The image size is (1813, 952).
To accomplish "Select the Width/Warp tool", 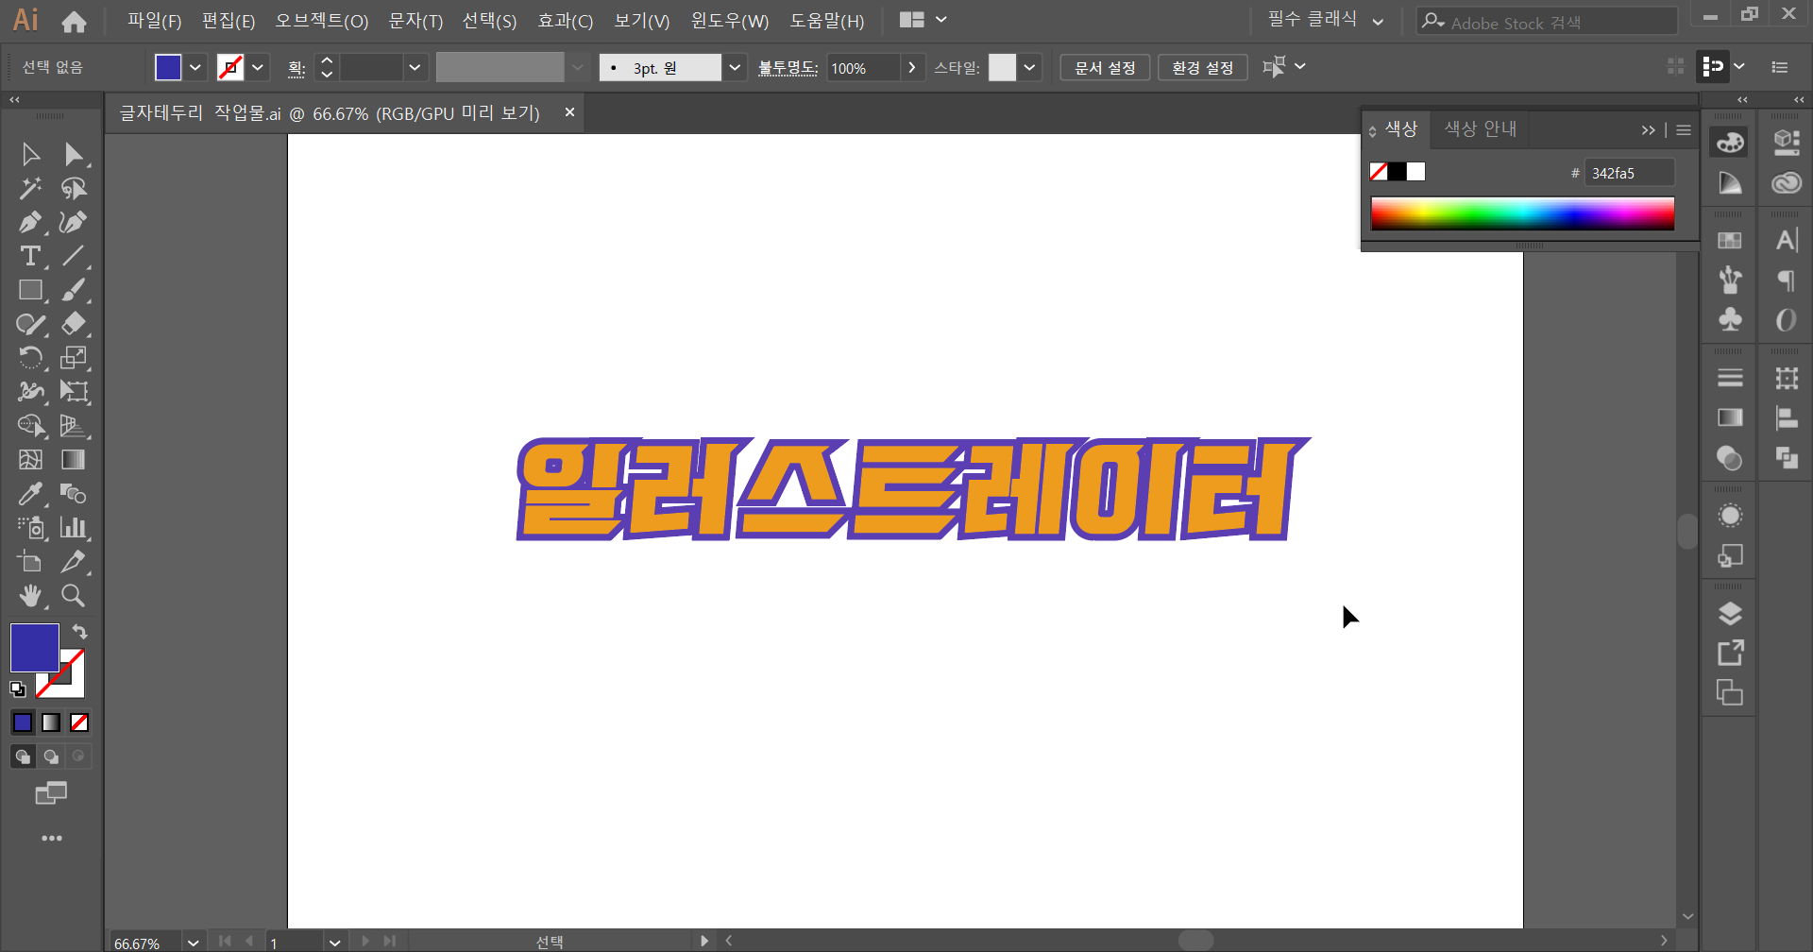I will click(30, 392).
